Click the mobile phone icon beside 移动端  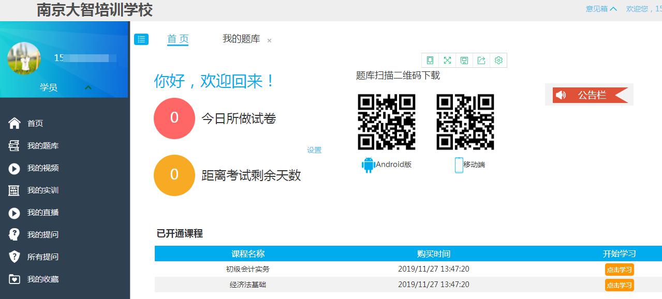(459, 165)
